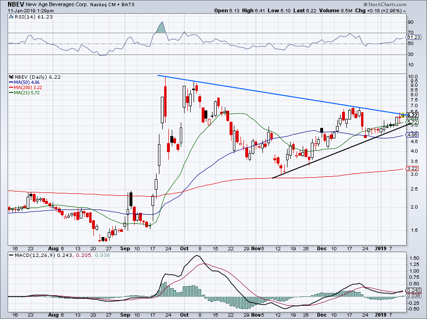Click the shaded overbought RSI peak above 70
Screen dimensions: 427x319
point(161,28)
